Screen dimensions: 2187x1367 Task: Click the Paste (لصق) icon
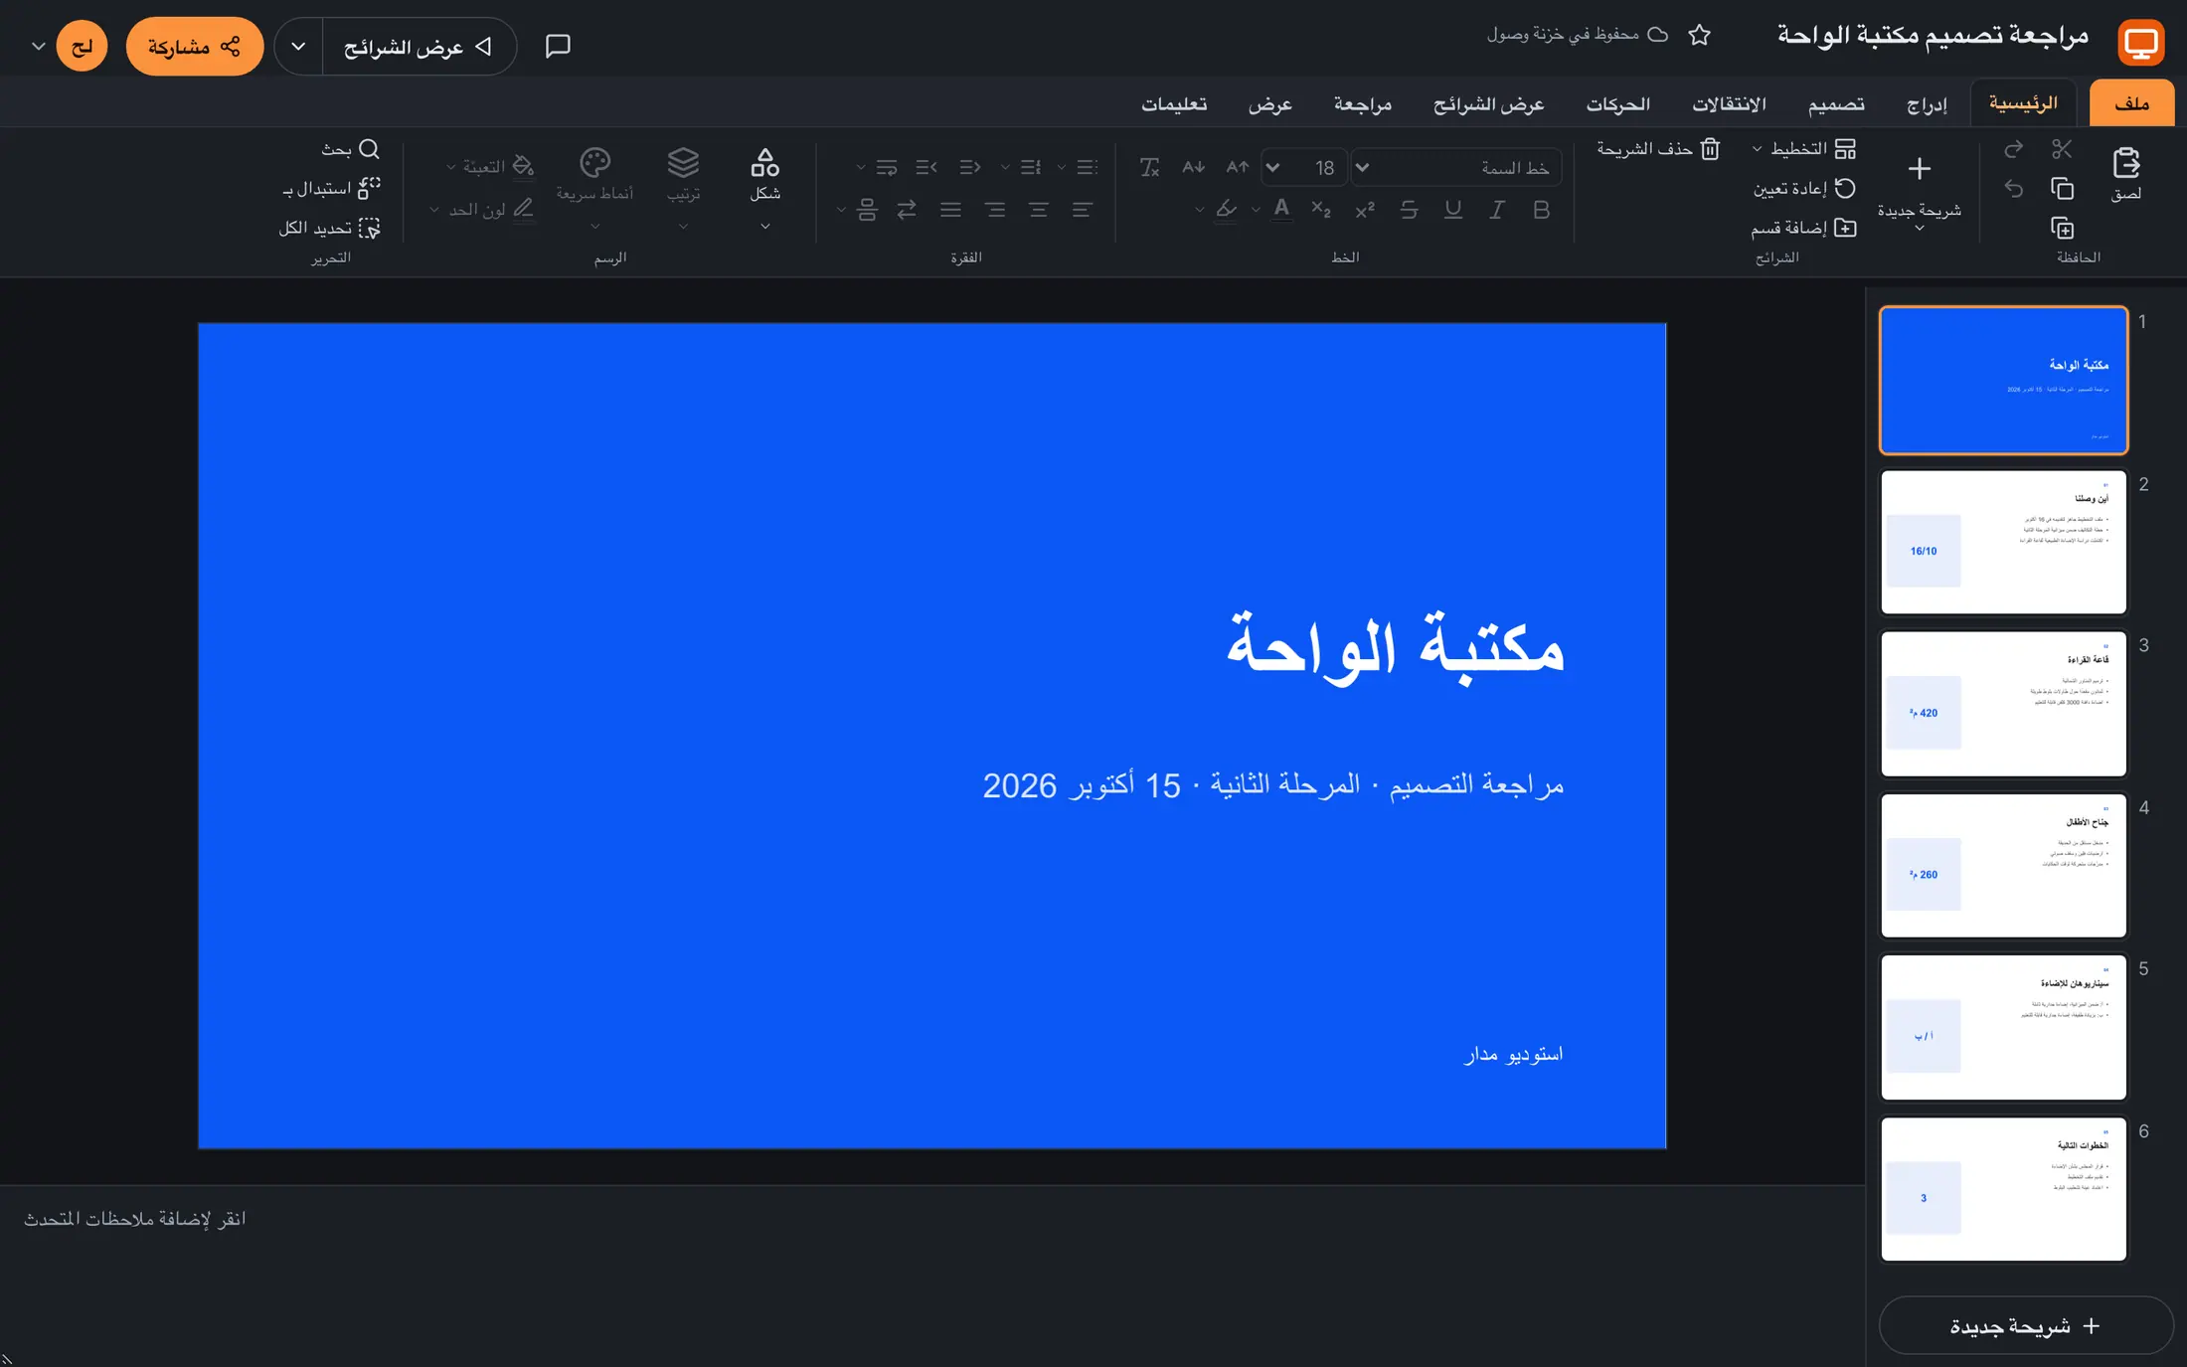[2125, 163]
